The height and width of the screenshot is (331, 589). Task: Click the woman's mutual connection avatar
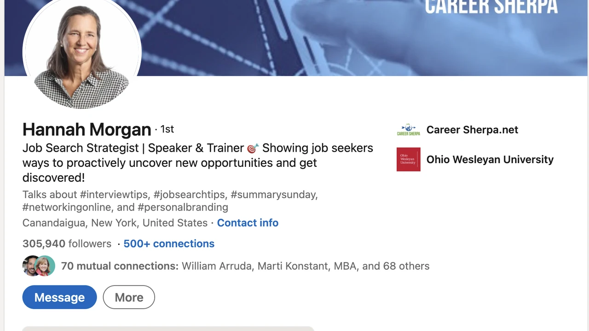pos(46,266)
